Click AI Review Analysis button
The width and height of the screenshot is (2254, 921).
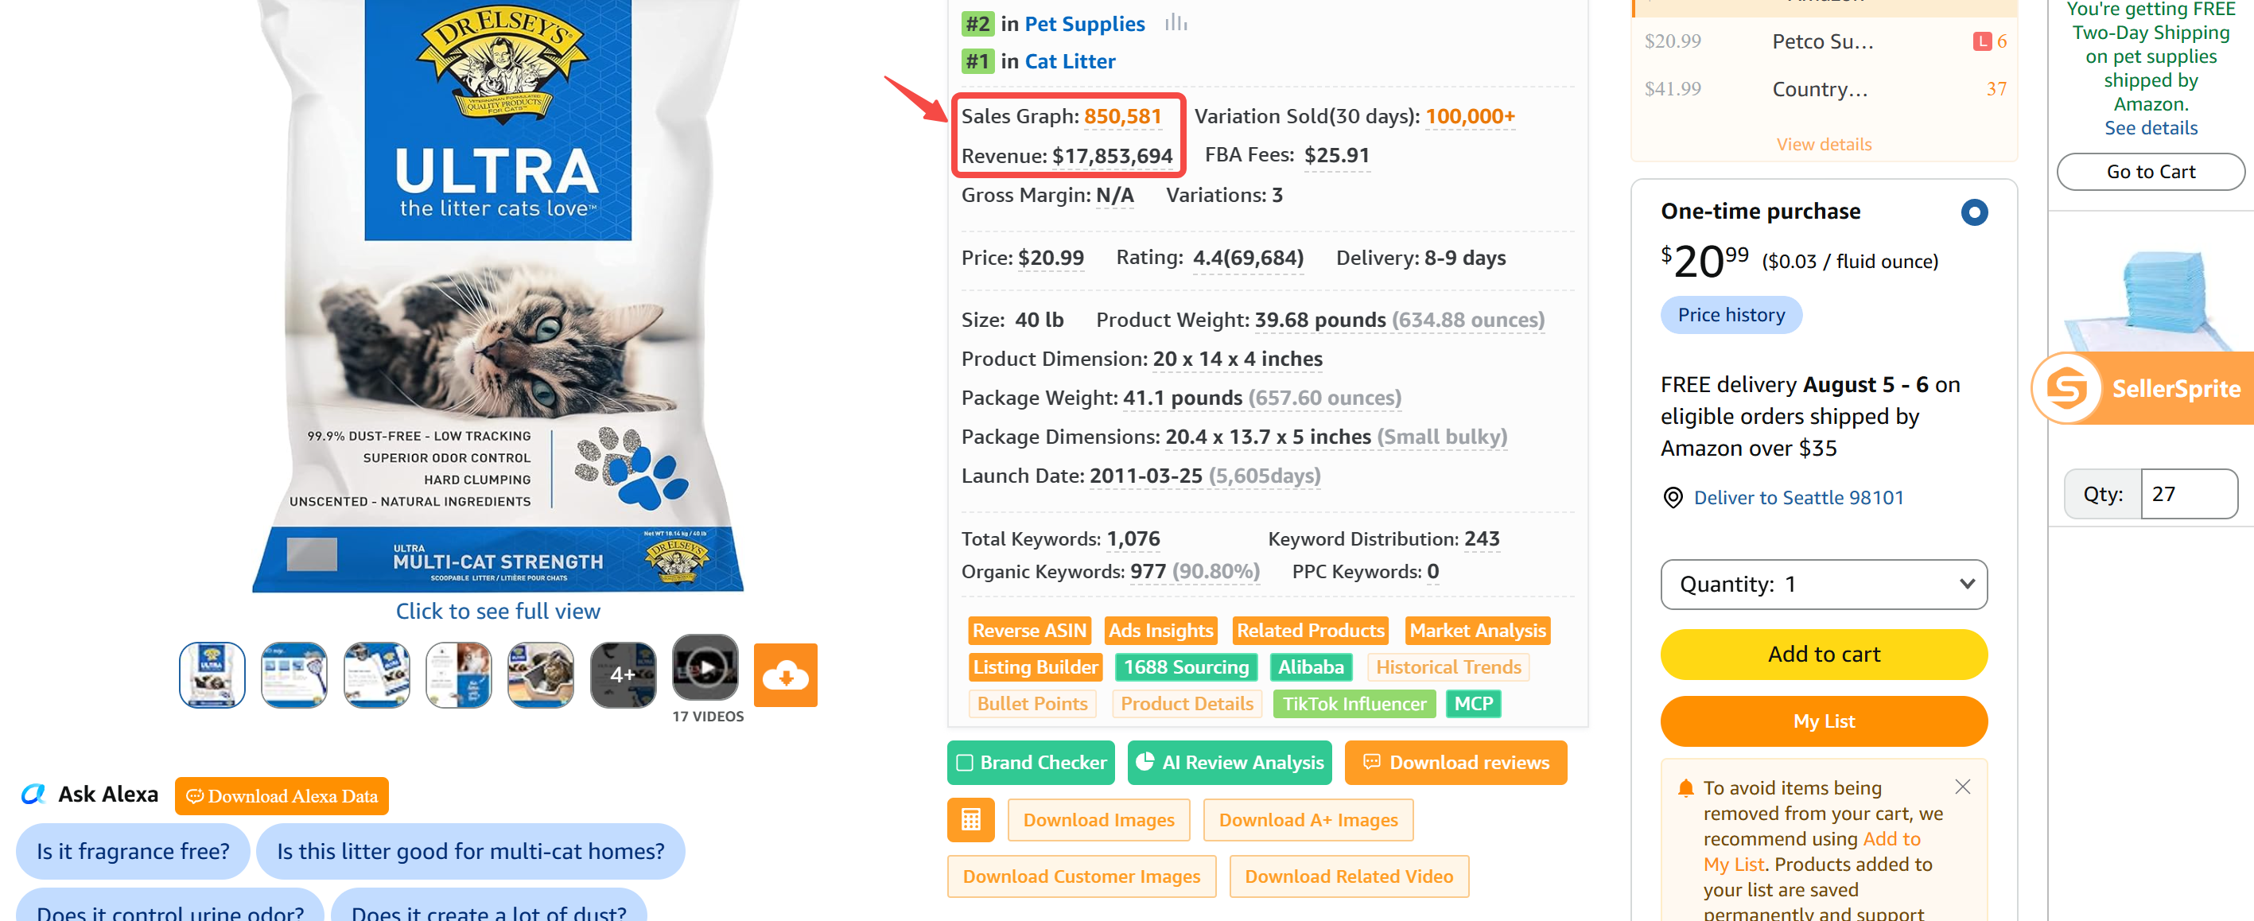click(1229, 762)
